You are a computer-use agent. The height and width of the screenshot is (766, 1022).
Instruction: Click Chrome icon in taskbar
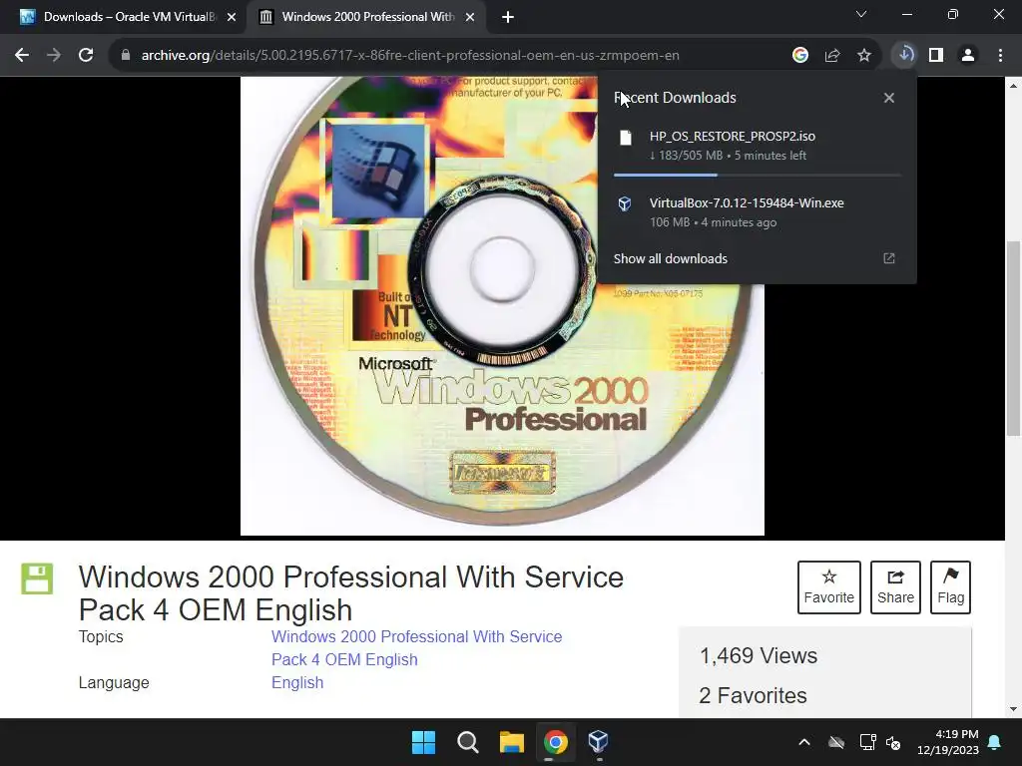click(x=555, y=742)
